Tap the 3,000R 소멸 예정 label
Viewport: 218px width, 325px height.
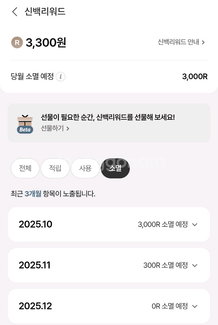[163, 225]
